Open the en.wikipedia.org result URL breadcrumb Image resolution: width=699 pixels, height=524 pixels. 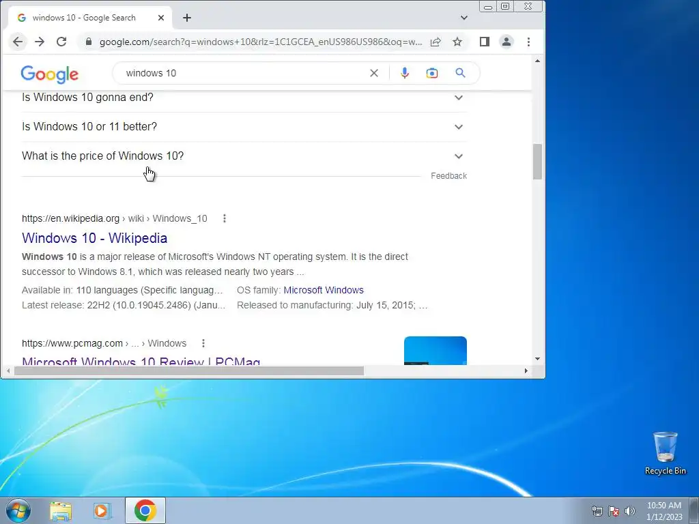coord(115,219)
